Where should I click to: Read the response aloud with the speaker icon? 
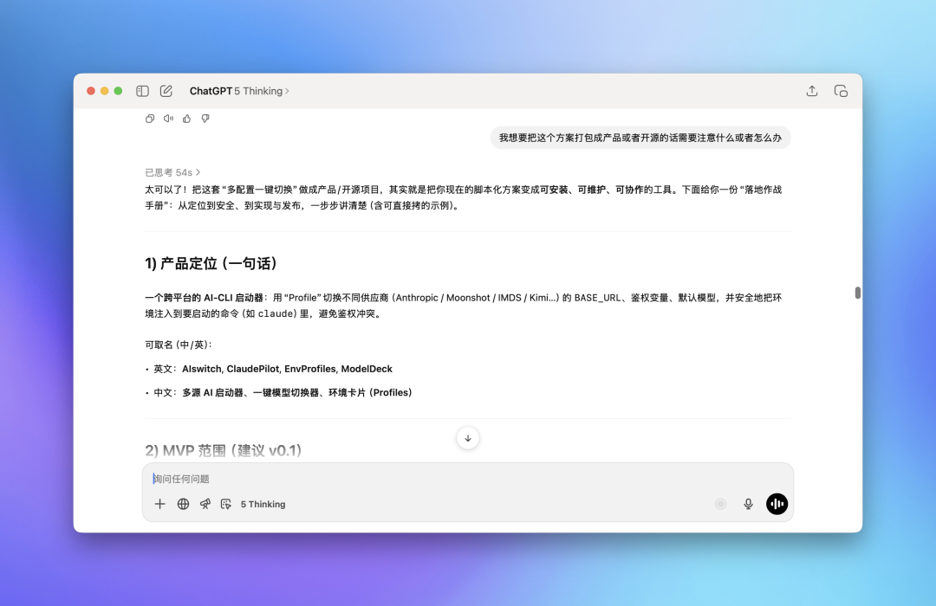pos(168,119)
